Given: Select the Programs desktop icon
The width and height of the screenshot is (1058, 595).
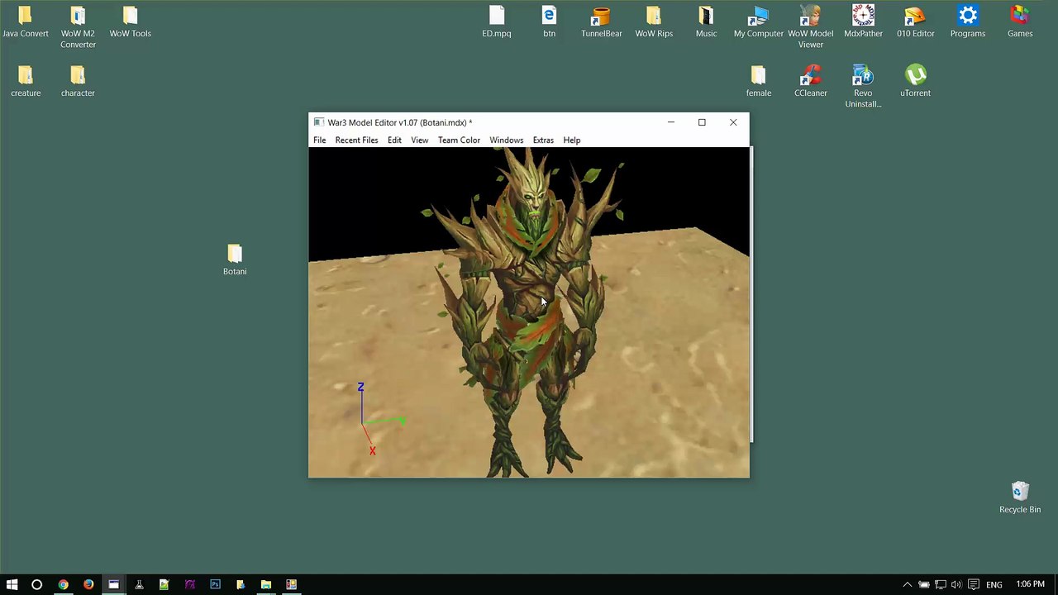Looking at the screenshot, I should pos(967,22).
